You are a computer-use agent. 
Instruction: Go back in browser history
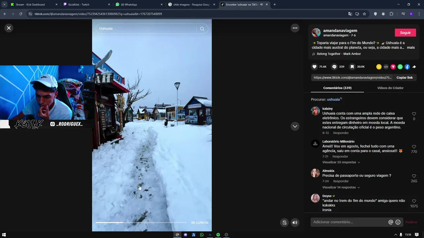click(x=5, y=14)
